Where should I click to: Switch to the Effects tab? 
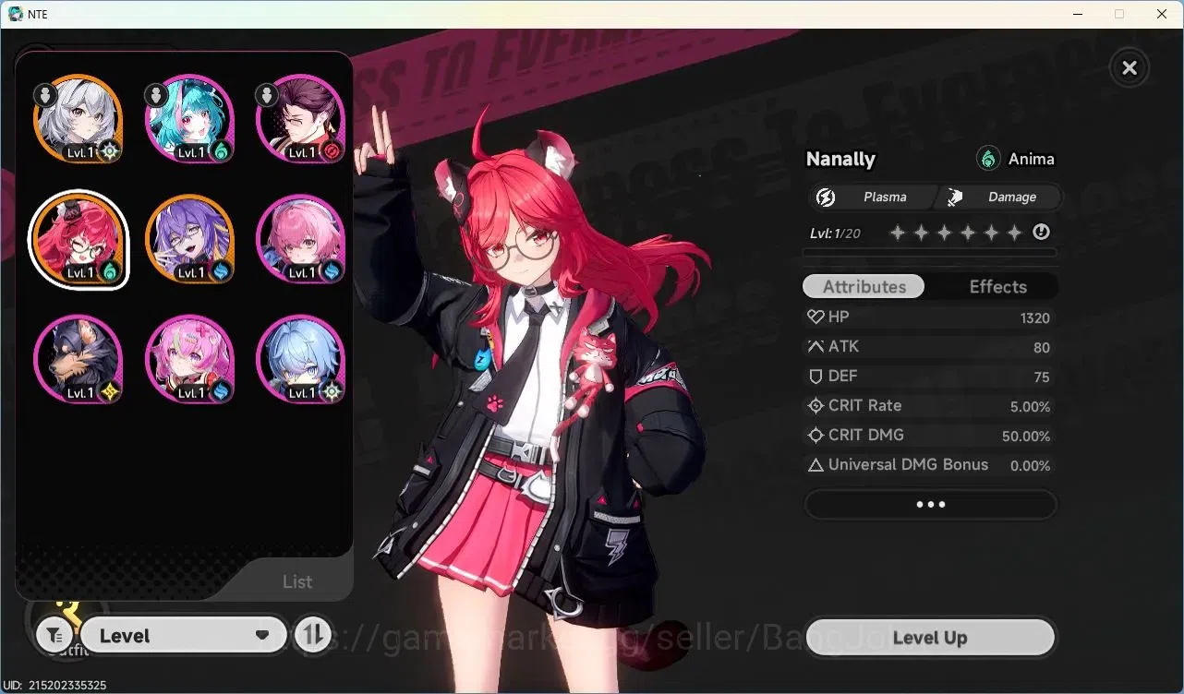click(997, 286)
